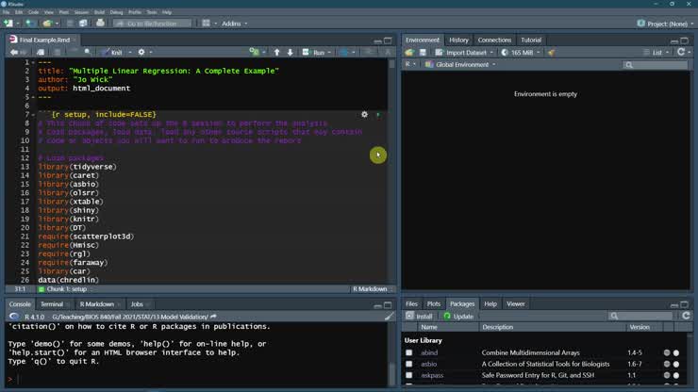This screenshot has width=698, height=392.
Task: Run current chunk using green play icon
Action: (x=377, y=115)
